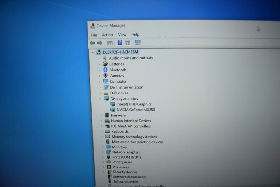The height and width of the screenshot is (187, 280).
Task: Click the printer icon beside Print queues
Action: coord(109,162)
